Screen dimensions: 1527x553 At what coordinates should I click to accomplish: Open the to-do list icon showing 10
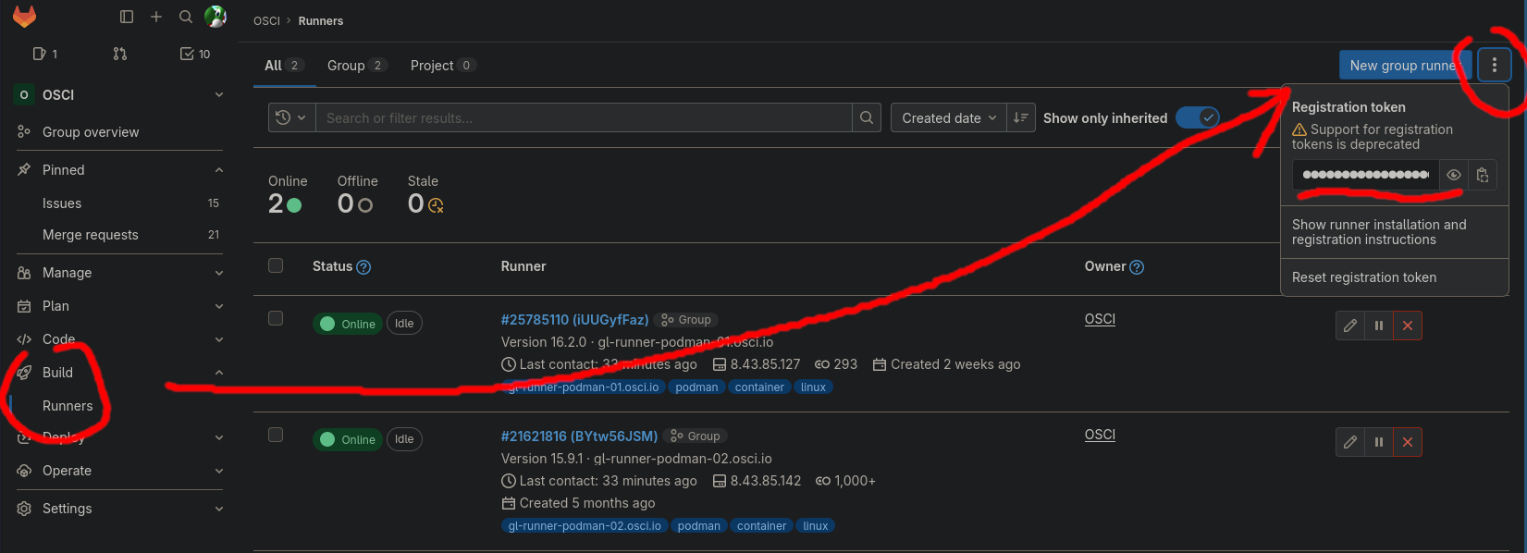[195, 54]
